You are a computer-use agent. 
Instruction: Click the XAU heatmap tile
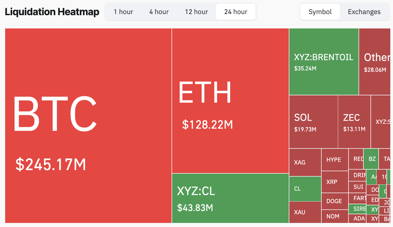tap(305, 212)
